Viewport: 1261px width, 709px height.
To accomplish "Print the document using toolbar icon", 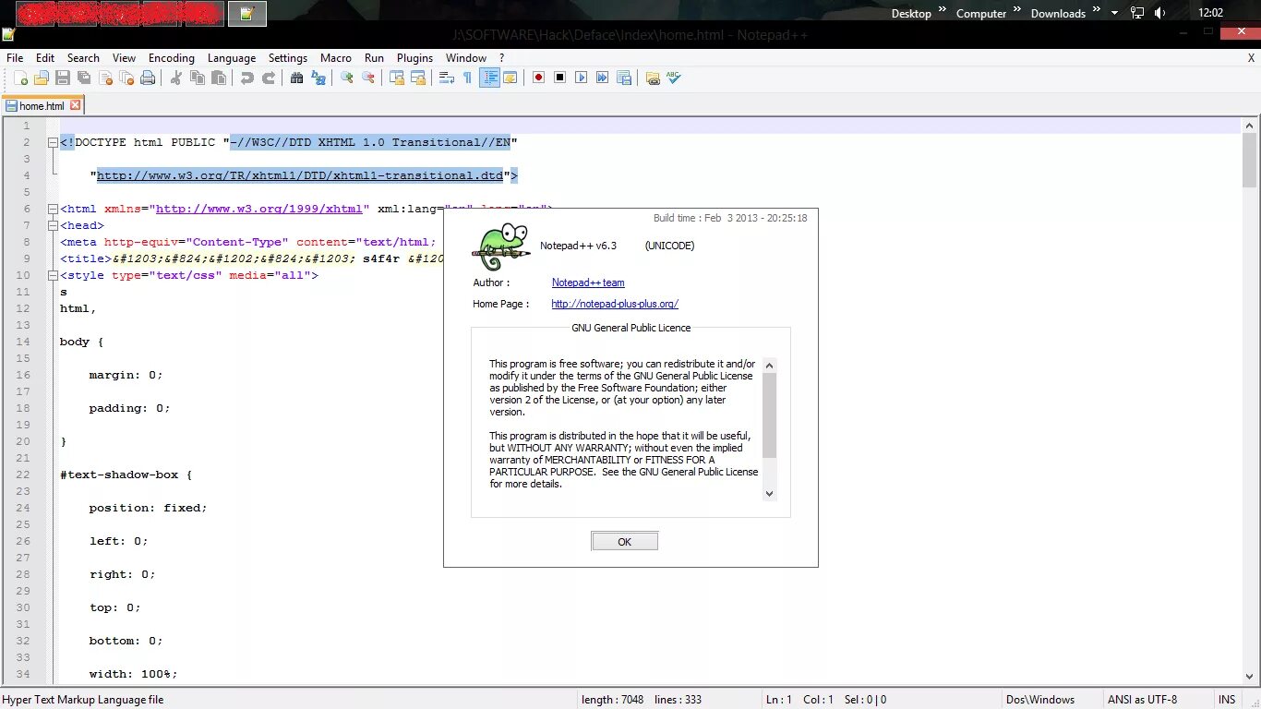I will (148, 78).
